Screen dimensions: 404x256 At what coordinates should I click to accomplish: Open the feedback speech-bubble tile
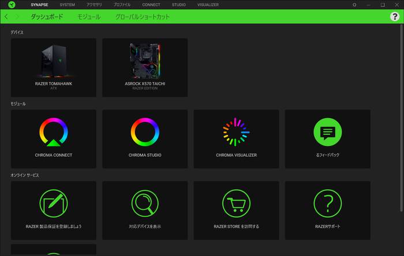[x=327, y=139]
